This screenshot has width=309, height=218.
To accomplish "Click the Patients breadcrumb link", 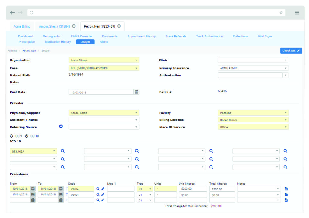I will [x=12, y=51].
